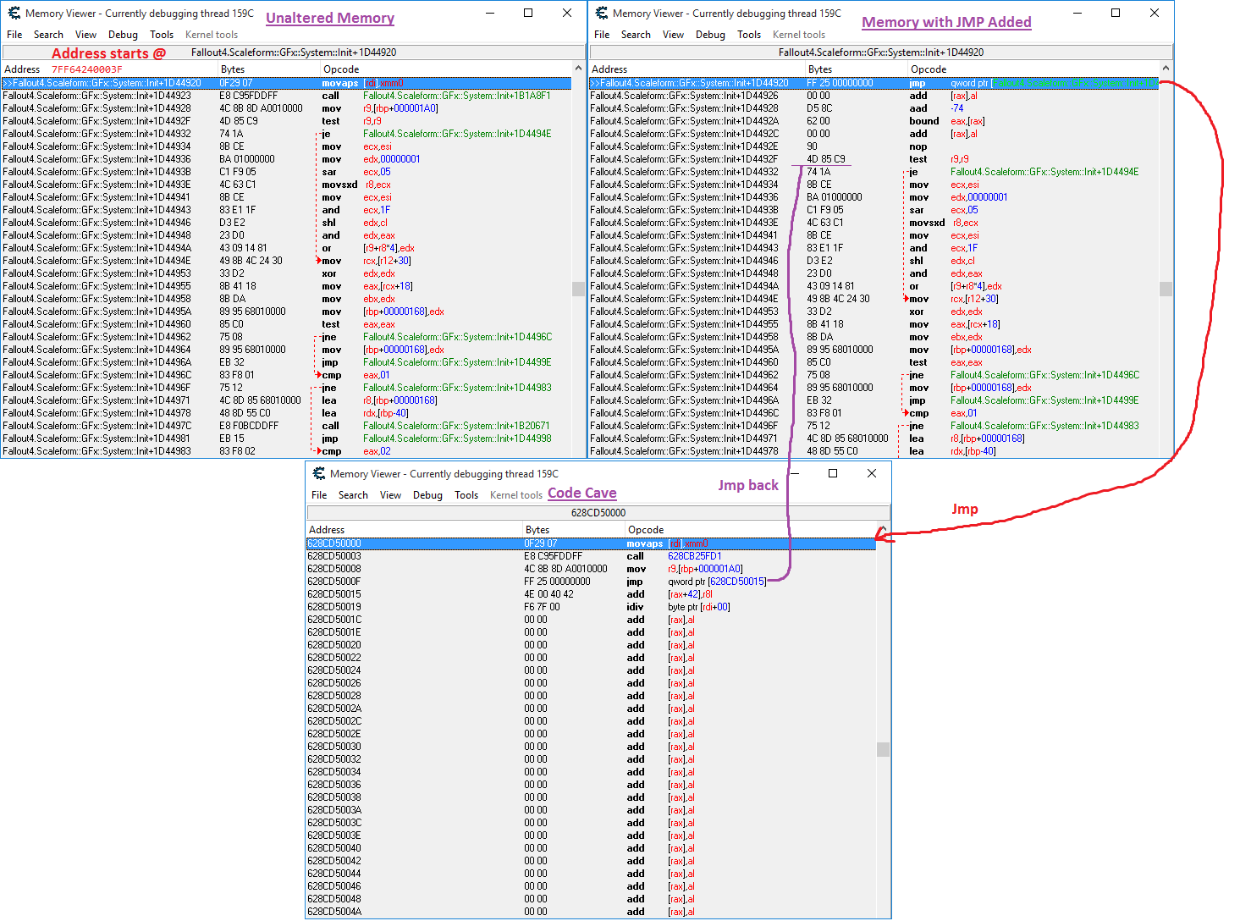The image size is (1240, 921).
Task: Open the Tools menu in Unaltered Memory window
Action: (162, 35)
